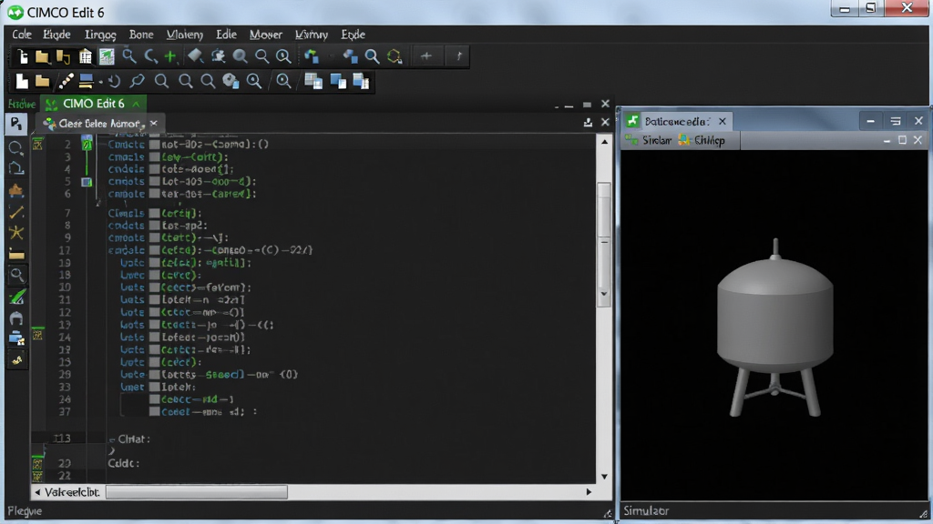Collapse the Cinat: section in the editor
Image resolution: width=933 pixels, height=524 pixels.
tap(111, 439)
